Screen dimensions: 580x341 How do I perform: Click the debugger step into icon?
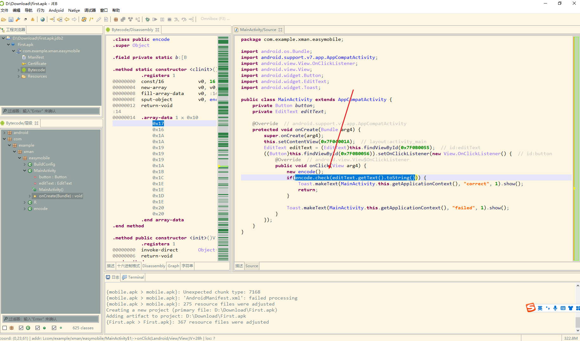point(177,19)
